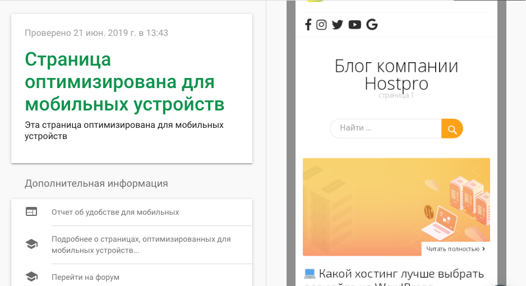
Task: Open the Instagram icon in preview
Action: click(x=321, y=25)
